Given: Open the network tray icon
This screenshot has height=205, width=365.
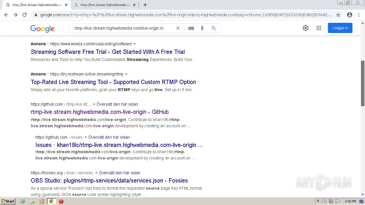Looking at the screenshot, I should [331, 201].
